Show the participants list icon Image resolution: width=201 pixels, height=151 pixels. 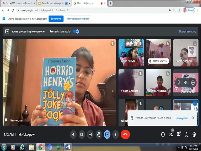pos(171,134)
